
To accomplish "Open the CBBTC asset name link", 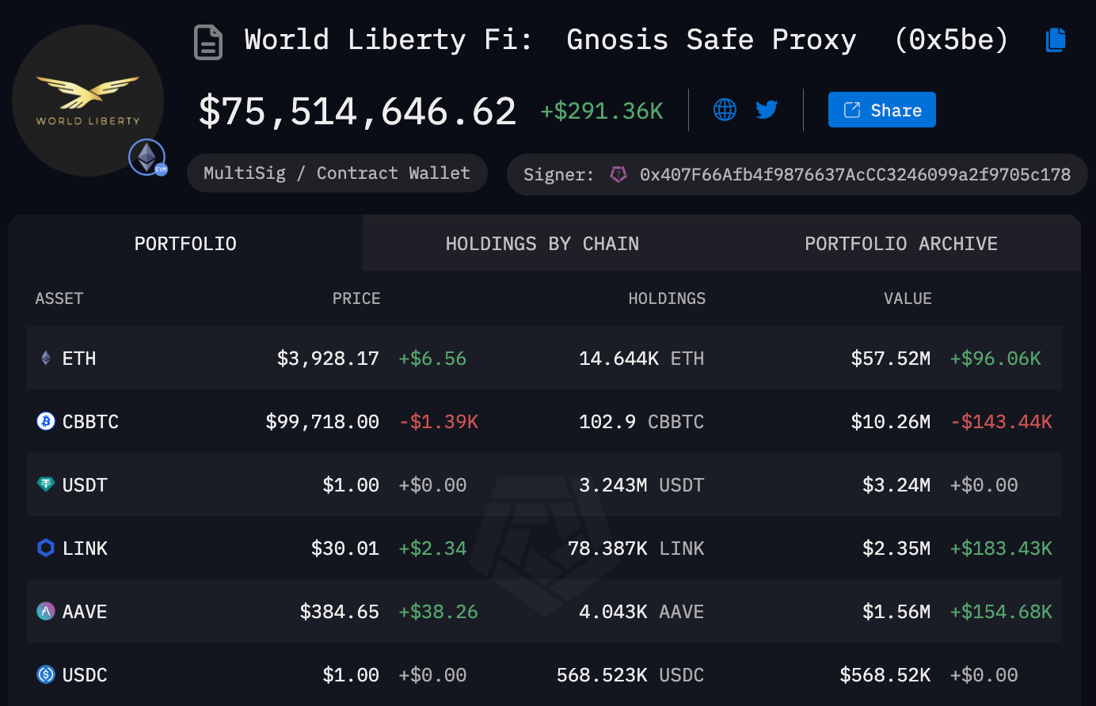I will (x=90, y=422).
